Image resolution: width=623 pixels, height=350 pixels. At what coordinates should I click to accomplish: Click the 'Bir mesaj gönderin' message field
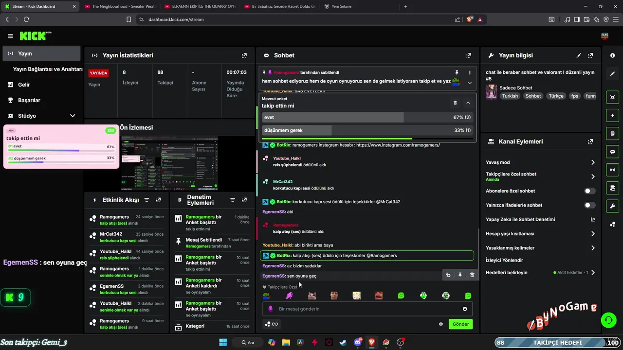(367, 309)
